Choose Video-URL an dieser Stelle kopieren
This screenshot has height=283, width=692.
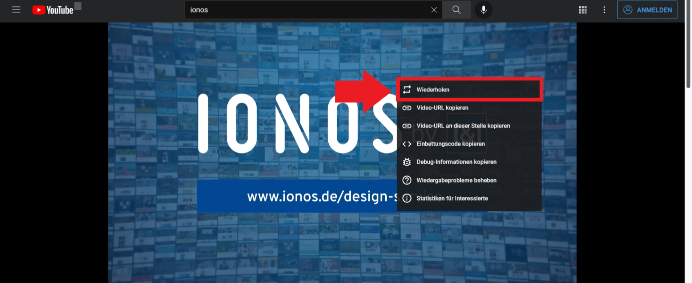pos(469,126)
